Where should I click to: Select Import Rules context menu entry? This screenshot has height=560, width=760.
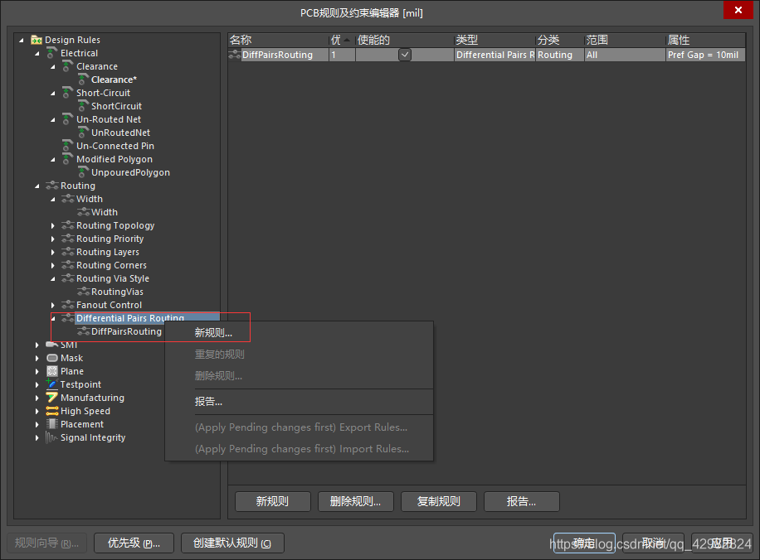[299, 449]
